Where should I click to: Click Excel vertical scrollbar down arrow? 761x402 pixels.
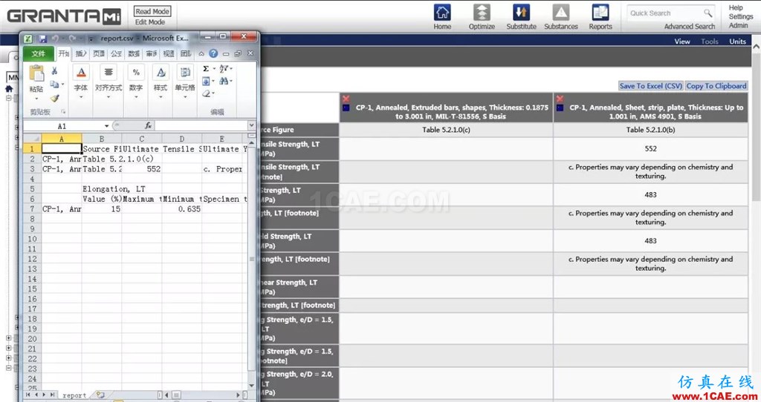pyautogui.click(x=251, y=386)
